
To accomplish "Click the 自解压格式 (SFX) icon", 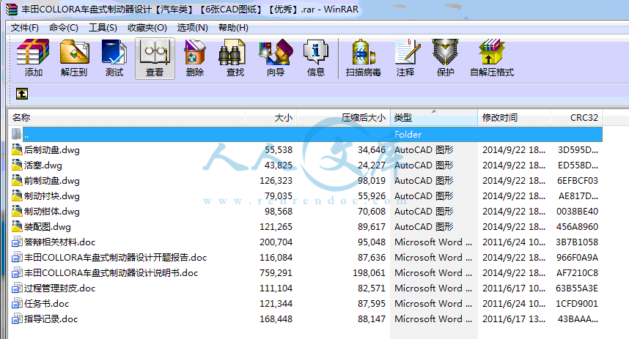I will pyautogui.click(x=491, y=52).
